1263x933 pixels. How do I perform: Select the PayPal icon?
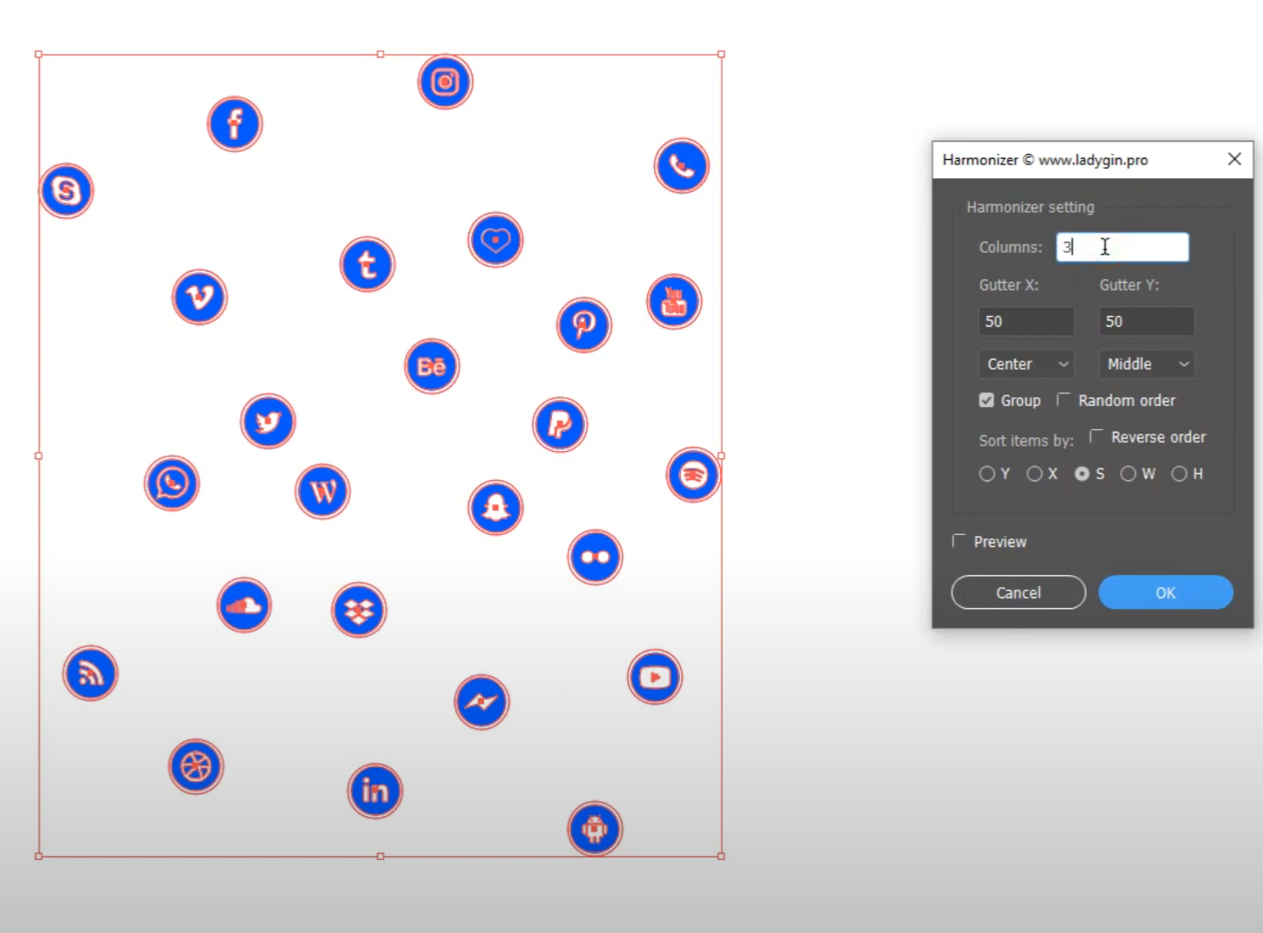tap(560, 425)
